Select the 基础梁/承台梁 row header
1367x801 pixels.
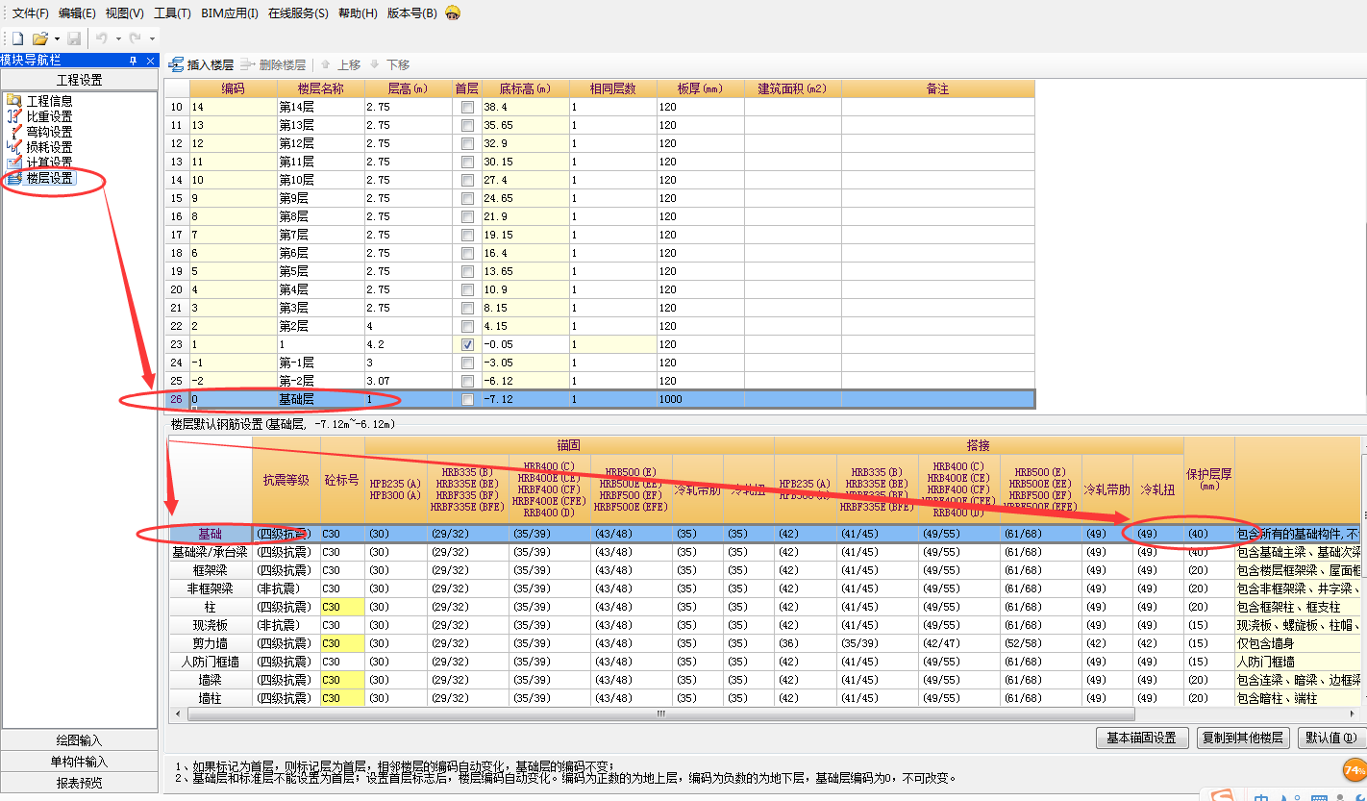[x=210, y=553]
